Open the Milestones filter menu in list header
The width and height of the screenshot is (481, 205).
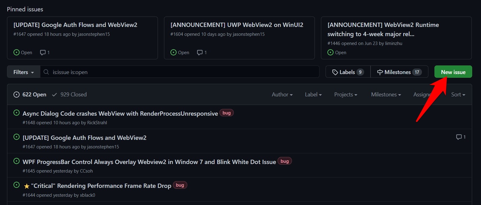pyautogui.click(x=386, y=95)
